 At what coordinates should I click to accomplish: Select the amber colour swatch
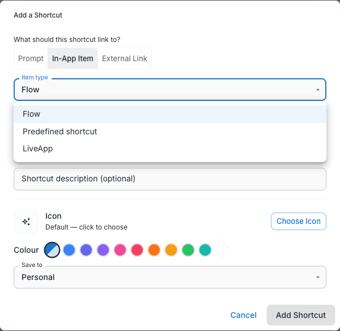171,250
